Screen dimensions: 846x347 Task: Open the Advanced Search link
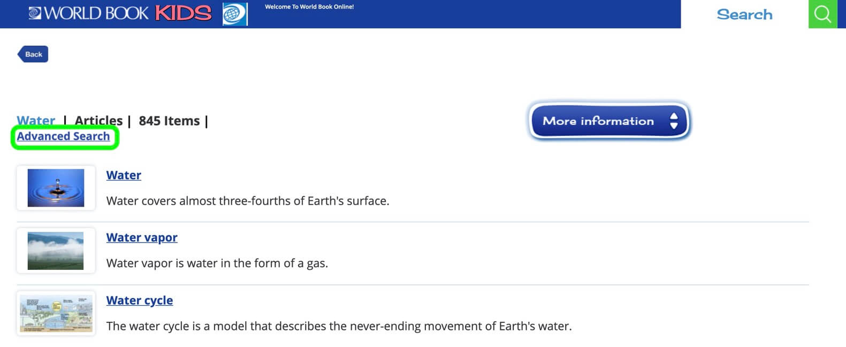click(x=63, y=136)
